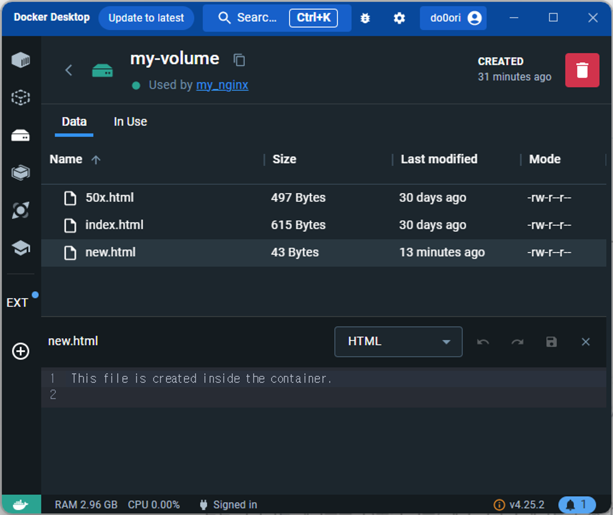This screenshot has width=613, height=515.
Task: Sort by the Name column header
Action: click(66, 159)
